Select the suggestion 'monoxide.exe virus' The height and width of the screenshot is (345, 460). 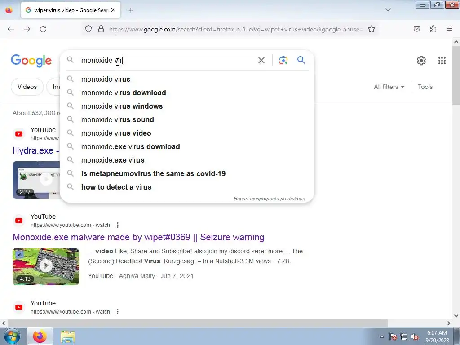187,160
